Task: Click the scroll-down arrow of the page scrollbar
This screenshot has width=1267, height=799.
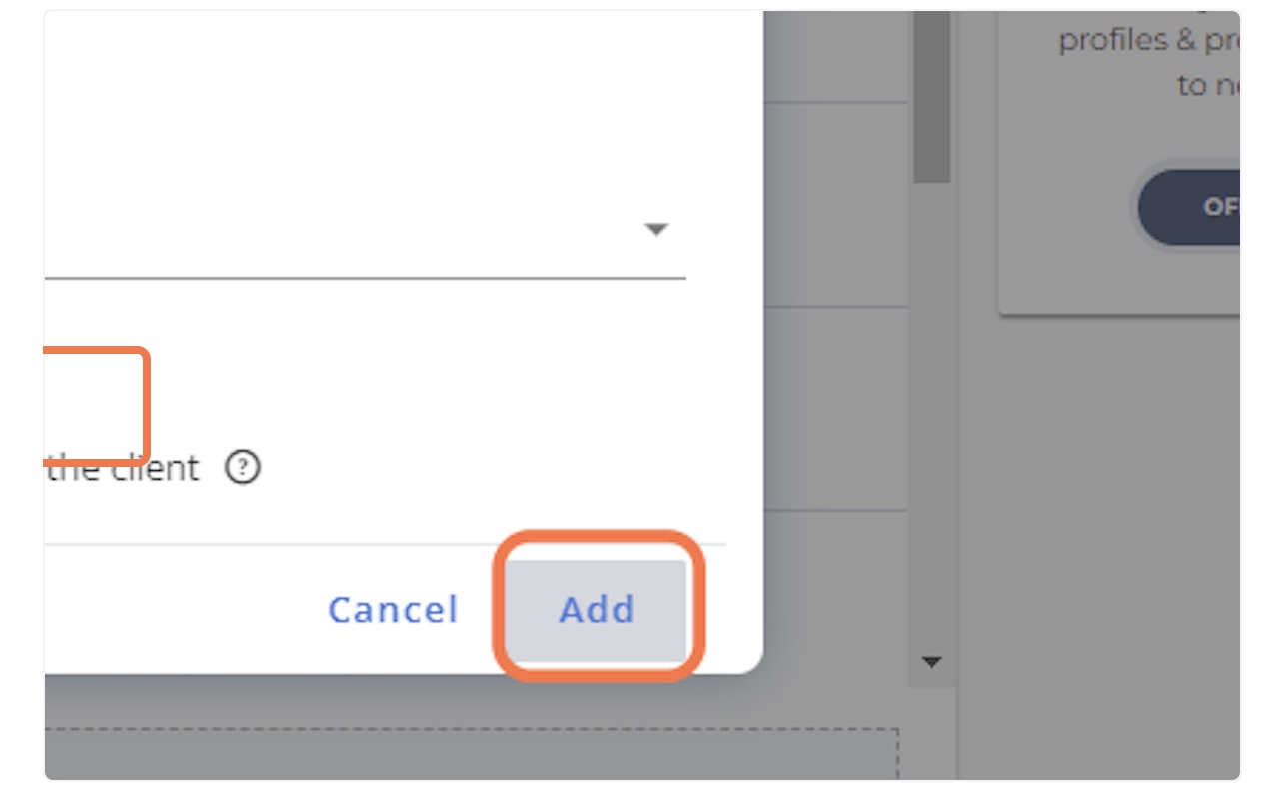Action: [x=931, y=662]
